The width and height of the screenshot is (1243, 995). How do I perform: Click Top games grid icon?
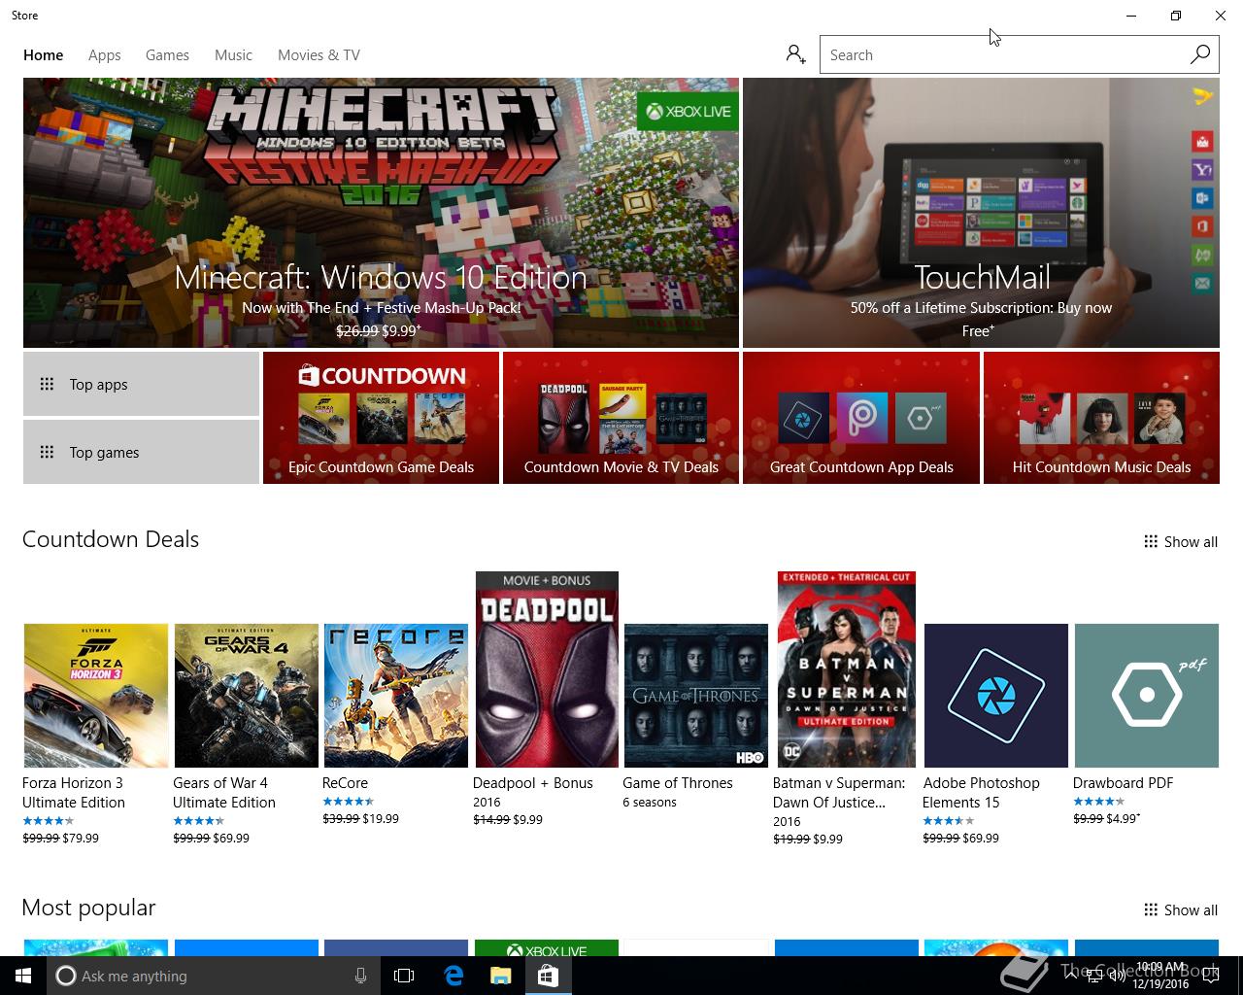(x=47, y=452)
